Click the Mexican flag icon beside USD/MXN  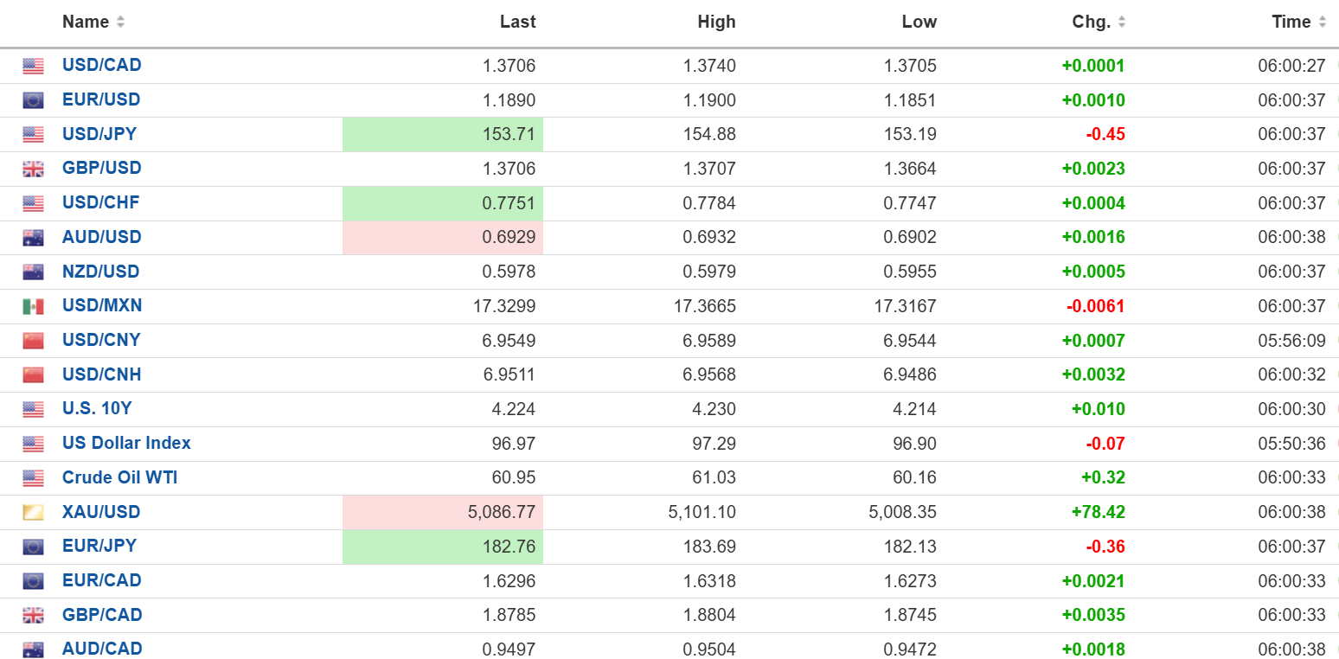click(x=33, y=306)
